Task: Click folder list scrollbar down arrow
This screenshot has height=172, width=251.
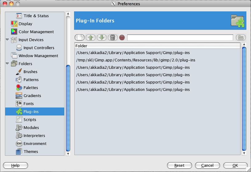Action: click(x=244, y=153)
